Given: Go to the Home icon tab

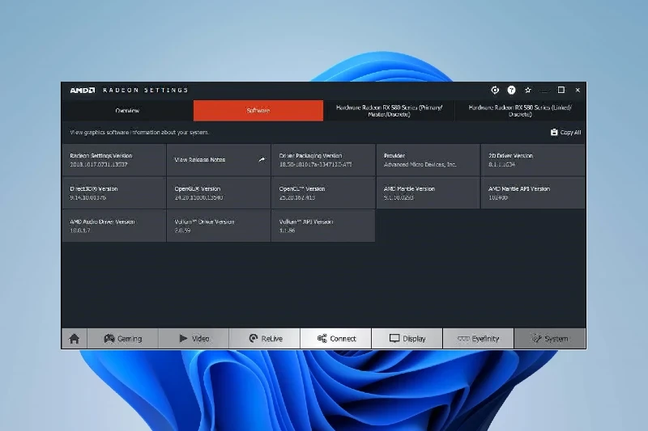Looking at the screenshot, I should (75, 339).
